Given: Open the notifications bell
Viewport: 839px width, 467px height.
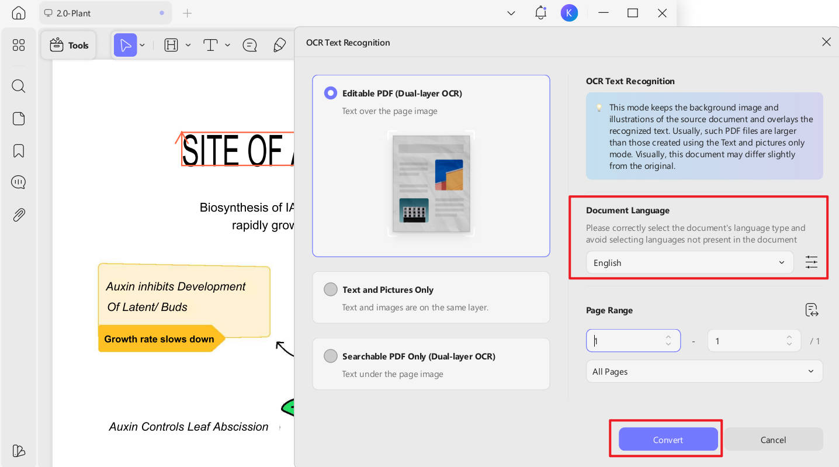Looking at the screenshot, I should pos(540,13).
